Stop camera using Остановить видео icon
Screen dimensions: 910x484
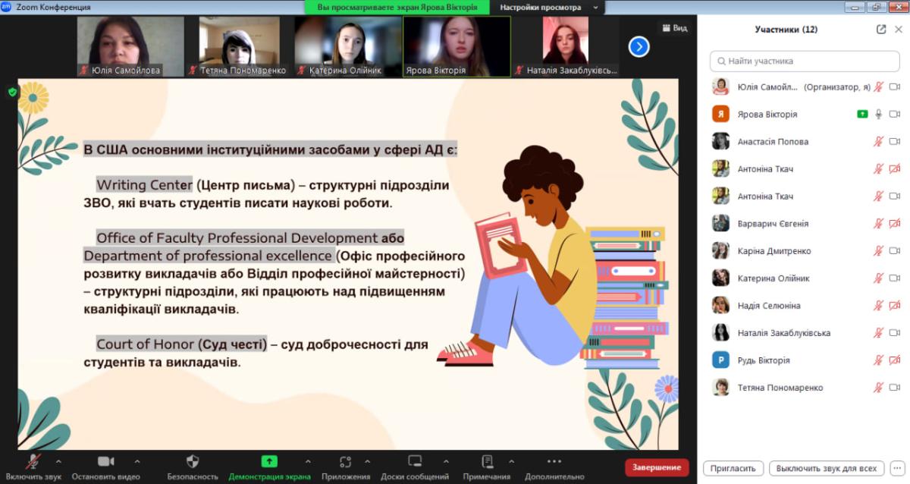(106, 461)
